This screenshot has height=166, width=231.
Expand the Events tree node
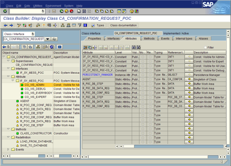(8, 149)
